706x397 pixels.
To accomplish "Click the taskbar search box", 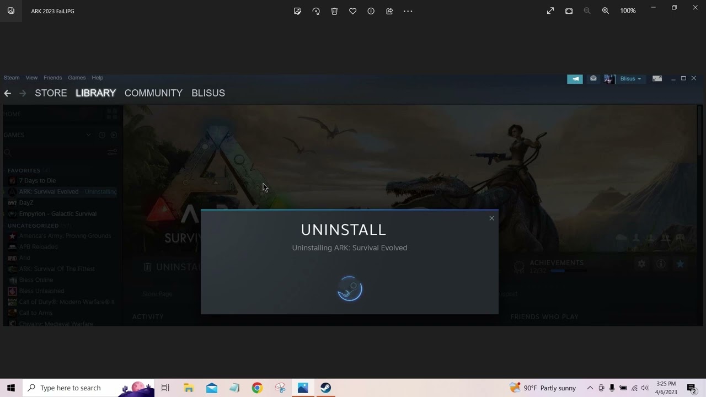I will [x=89, y=388].
